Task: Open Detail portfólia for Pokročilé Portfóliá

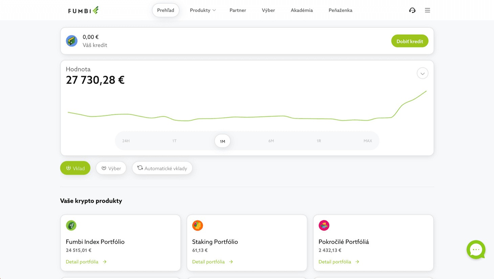Action: pos(335,262)
